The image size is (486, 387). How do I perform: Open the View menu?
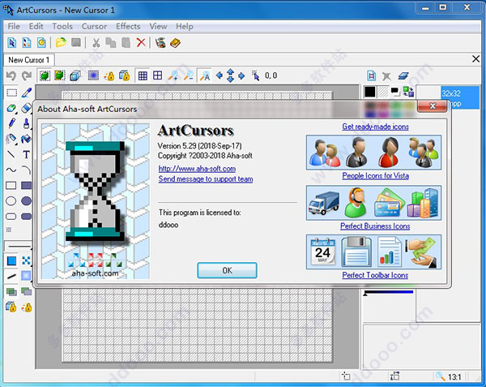tap(158, 27)
